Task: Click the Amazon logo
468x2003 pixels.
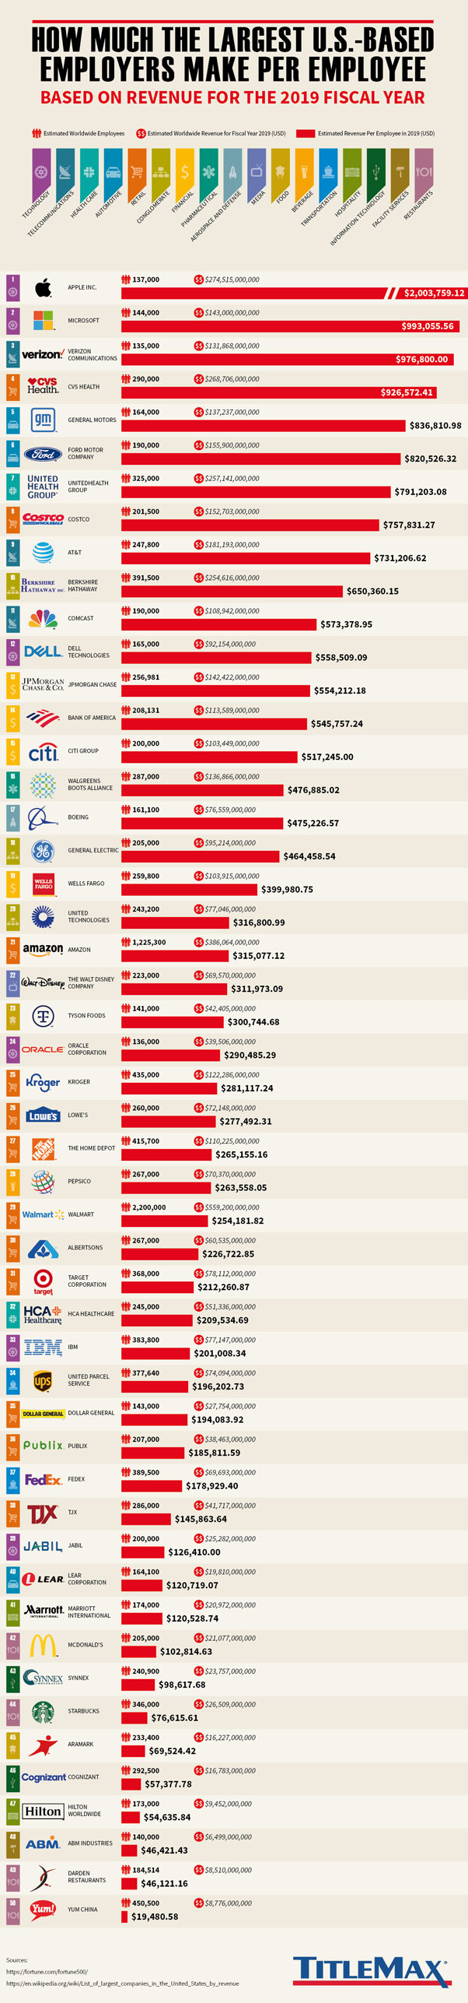Action: pos(43,950)
